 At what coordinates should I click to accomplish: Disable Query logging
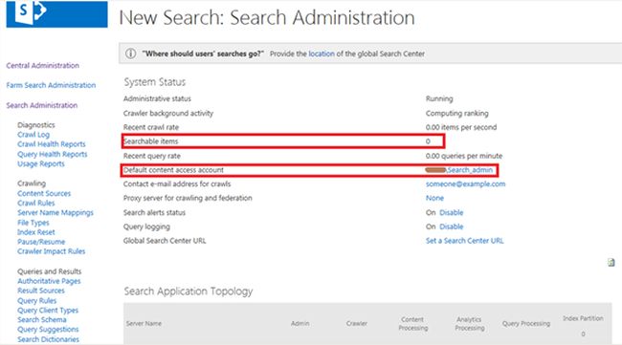click(452, 226)
